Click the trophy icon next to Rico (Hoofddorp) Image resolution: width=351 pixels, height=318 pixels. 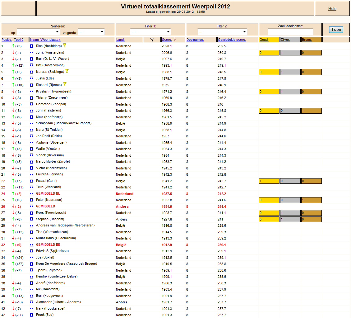pyautogui.click(x=65, y=45)
